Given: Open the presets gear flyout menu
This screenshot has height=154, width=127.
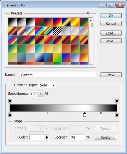Looking at the screenshot, I should [x=89, y=13].
